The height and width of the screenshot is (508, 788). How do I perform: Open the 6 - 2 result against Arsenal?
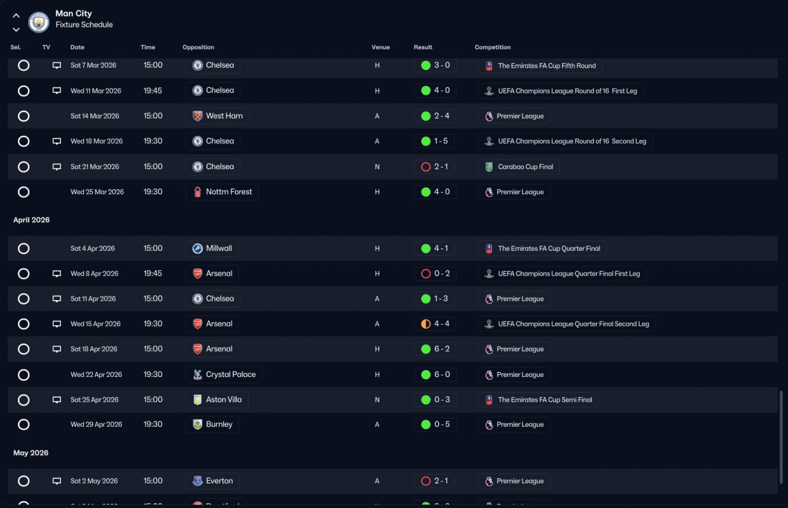pos(435,349)
